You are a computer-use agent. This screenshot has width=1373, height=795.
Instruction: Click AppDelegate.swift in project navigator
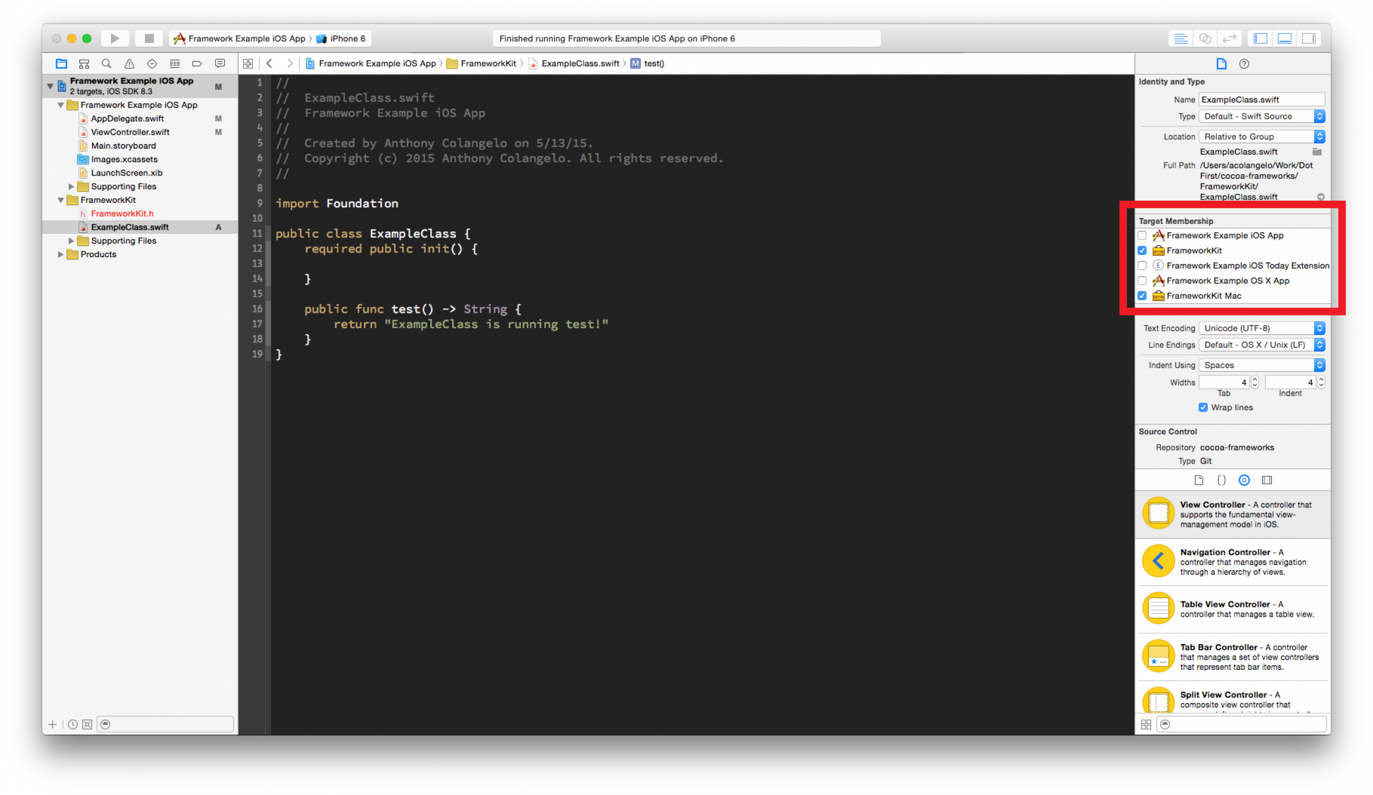coord(129,117)
